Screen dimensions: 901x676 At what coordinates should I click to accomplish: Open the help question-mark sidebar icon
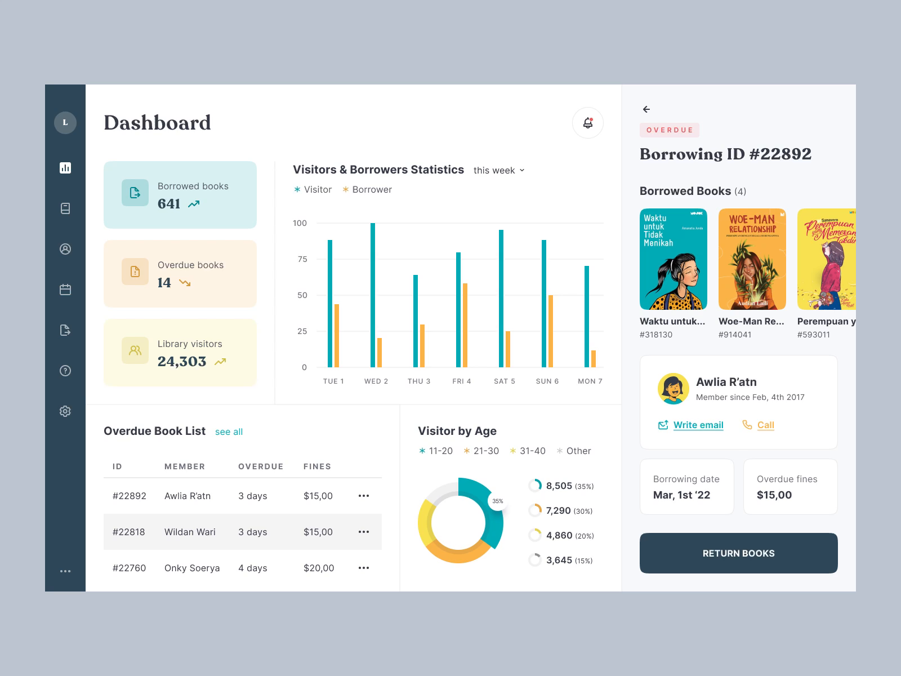pyautogui.click(x=65, y=371)
